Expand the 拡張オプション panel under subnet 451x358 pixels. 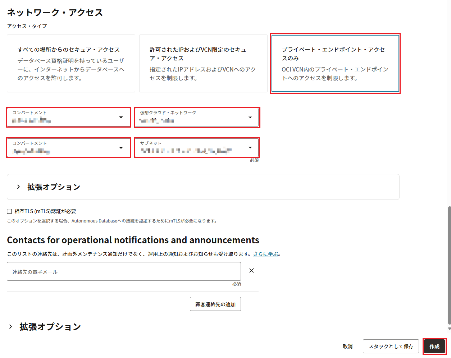click(54, 187)
